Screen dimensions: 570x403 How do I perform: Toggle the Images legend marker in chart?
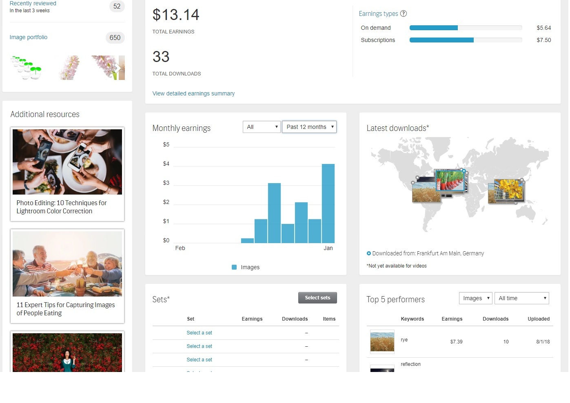(x=234, y=267)
